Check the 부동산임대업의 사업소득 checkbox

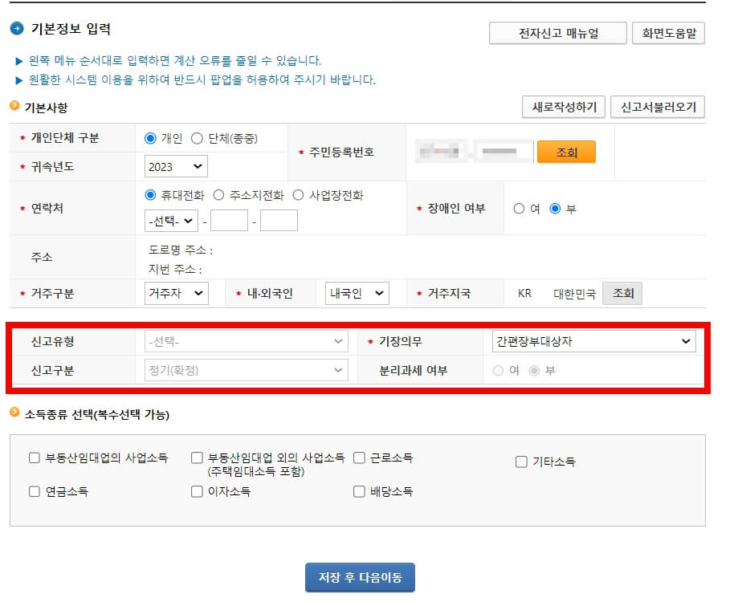(34, 458)
